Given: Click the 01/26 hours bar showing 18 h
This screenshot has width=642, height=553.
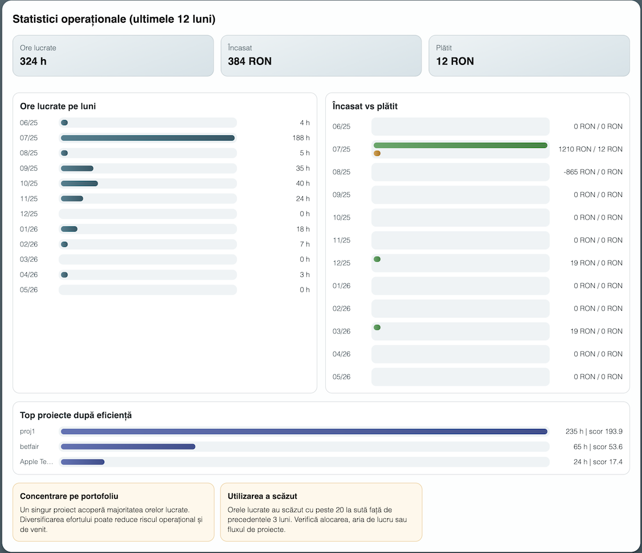Looking at the screenshot, I should (x=69, y=229).
